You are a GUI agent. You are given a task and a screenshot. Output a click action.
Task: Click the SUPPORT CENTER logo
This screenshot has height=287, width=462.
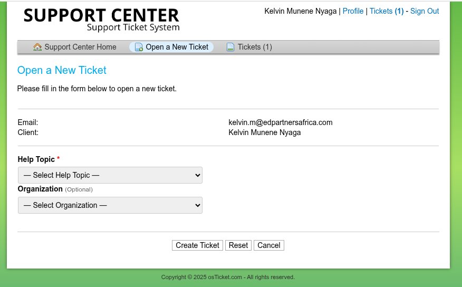coord(101,20)
